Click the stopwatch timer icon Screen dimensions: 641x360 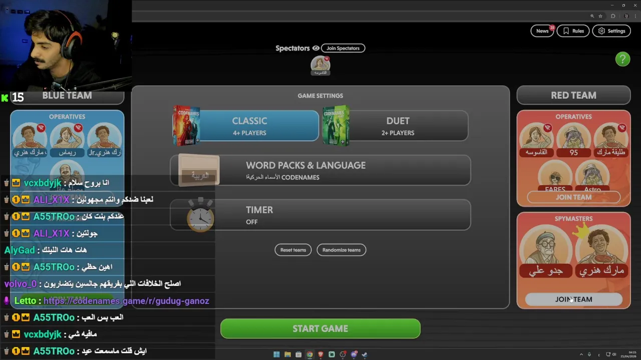200,215
